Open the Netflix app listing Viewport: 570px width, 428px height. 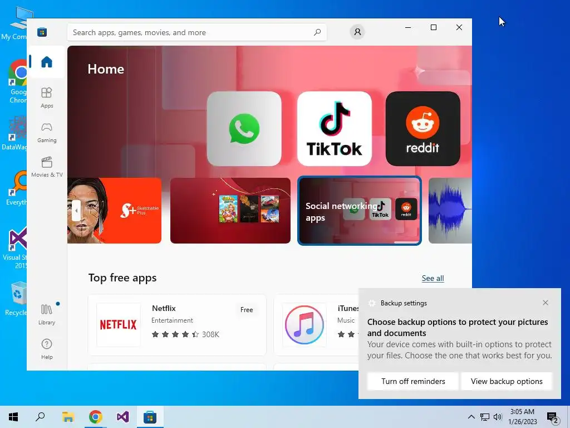[x=177, y=325]
